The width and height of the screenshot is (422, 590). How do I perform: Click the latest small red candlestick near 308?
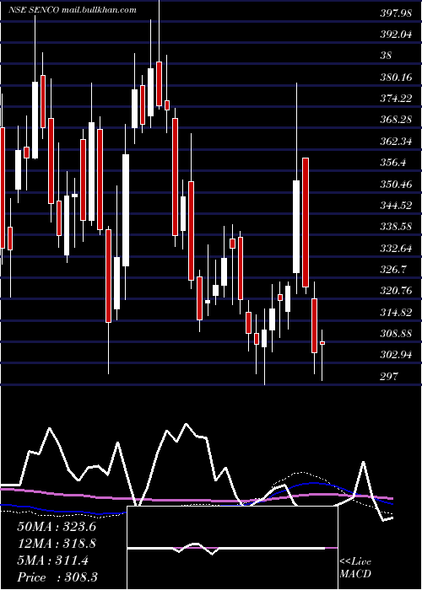[x=322, y=343]
